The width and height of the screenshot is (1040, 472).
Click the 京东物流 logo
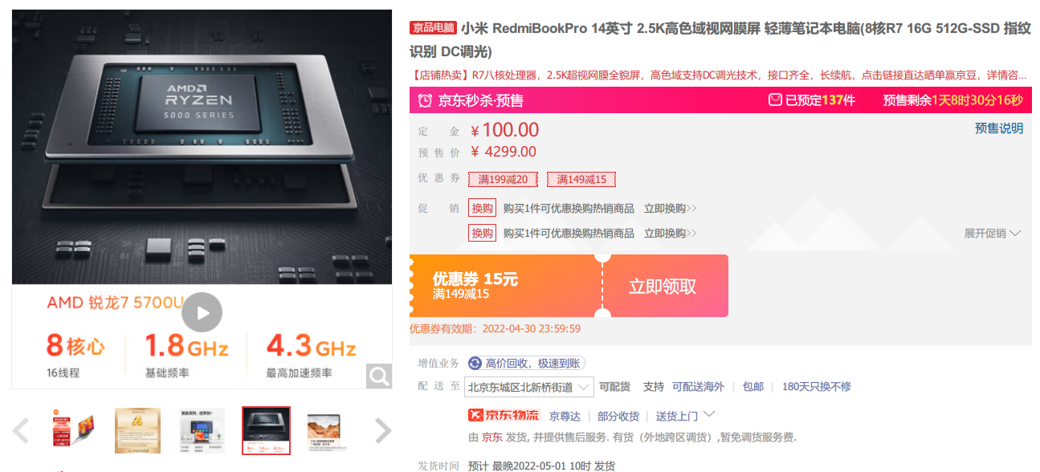[x=504, y=415]
